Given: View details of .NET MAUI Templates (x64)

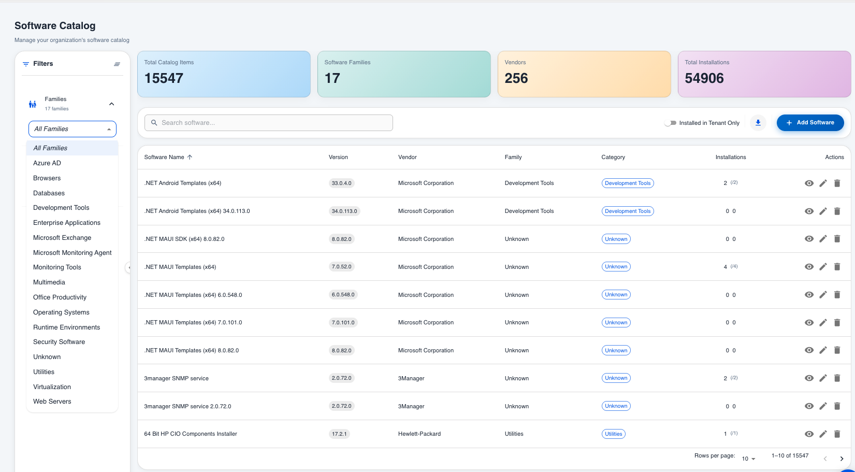Looking at the screenshot, I should click(x=809, y=267).
